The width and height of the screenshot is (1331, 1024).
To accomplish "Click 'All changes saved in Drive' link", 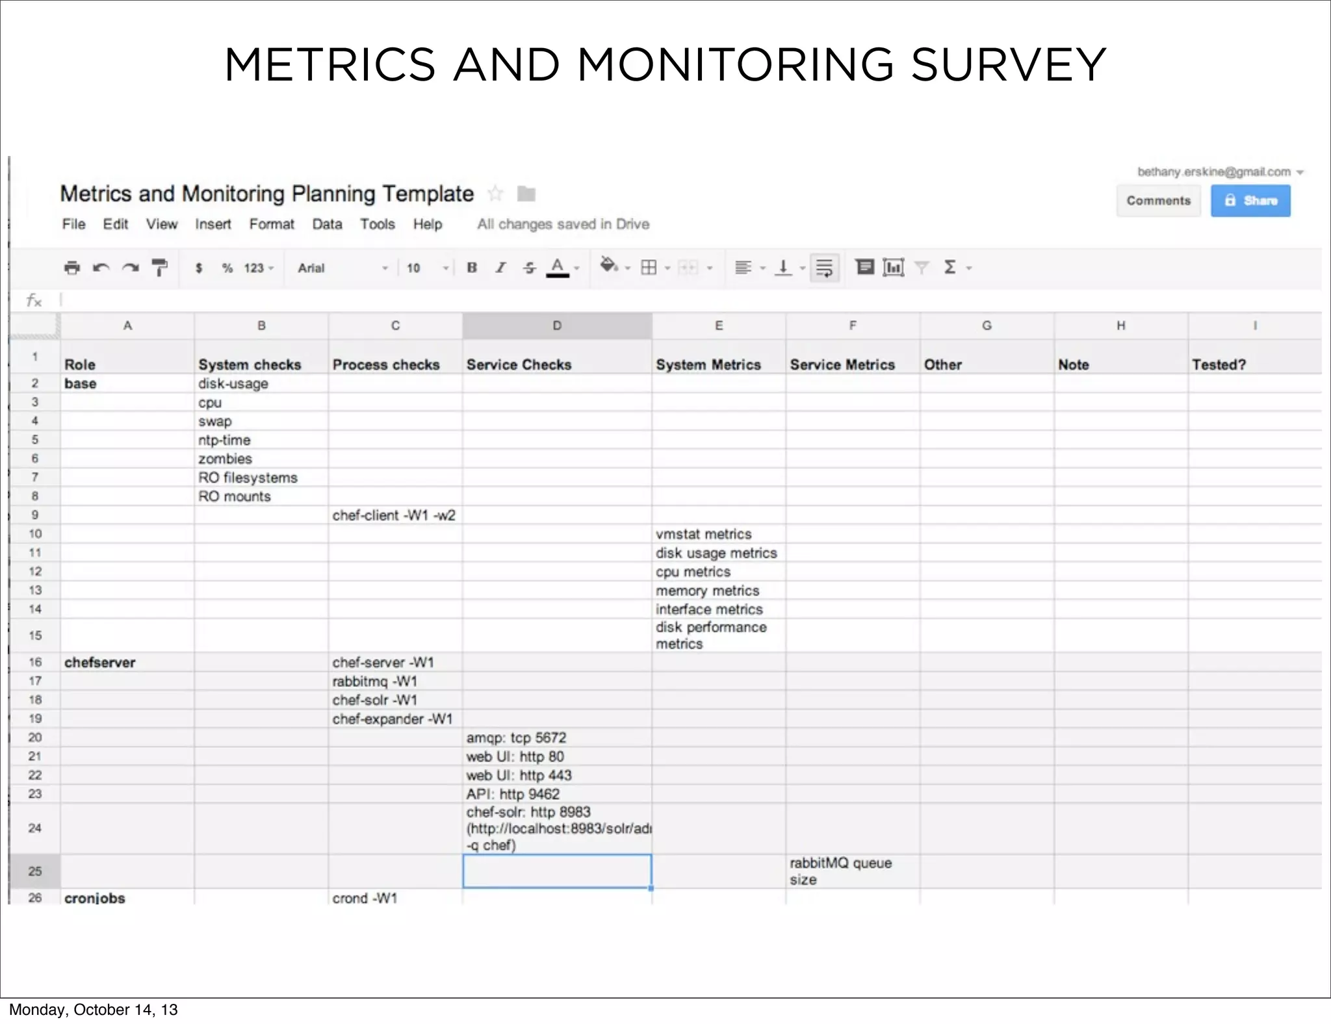I will pos(563,224).
